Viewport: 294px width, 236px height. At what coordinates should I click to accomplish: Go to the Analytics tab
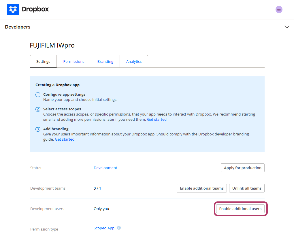coord(134,61)
